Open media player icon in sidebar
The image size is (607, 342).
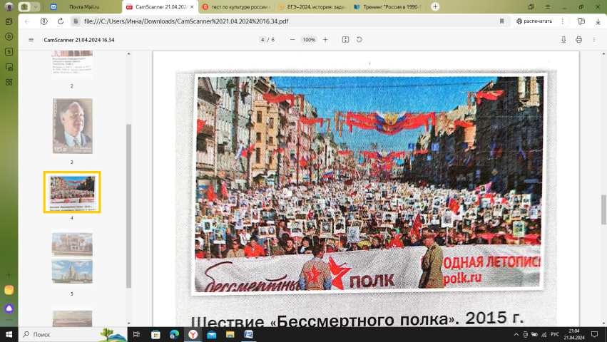point(9,37)
